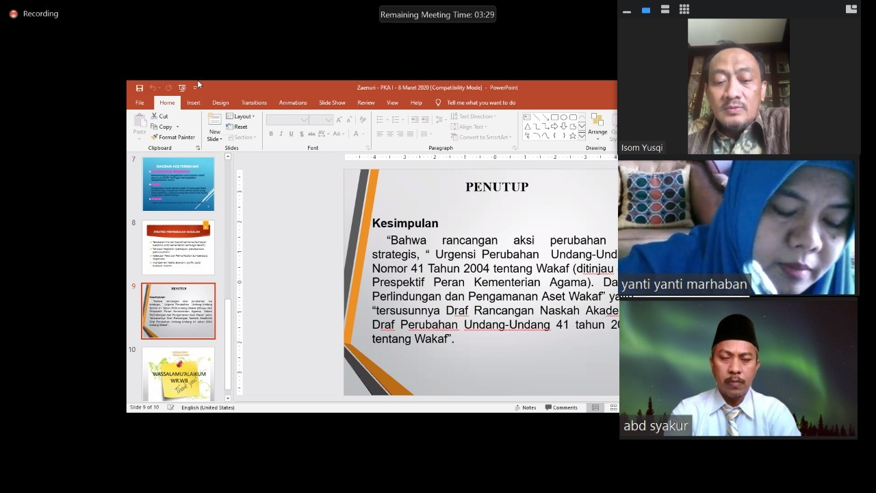The image size is (876, 493).
Task: Click the Strikethrough text icon
Action: coord(302,134)
